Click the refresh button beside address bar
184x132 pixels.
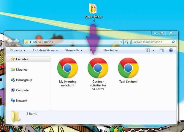[x=127, y=42]
